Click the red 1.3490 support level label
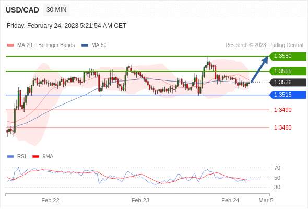Image resolution: width=308 pixels, height=209 pixels. 282,110
